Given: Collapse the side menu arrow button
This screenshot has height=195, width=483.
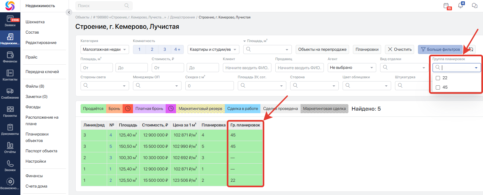Looking at the screenshot, I should (69, 12).
